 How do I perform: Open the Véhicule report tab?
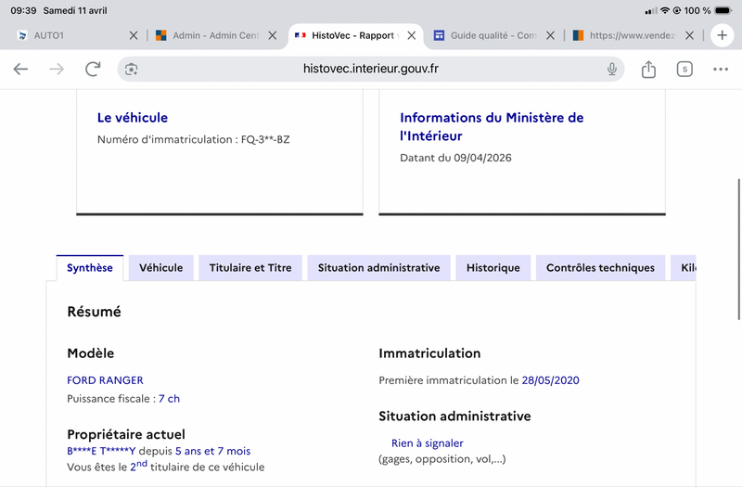pos(160,268)
